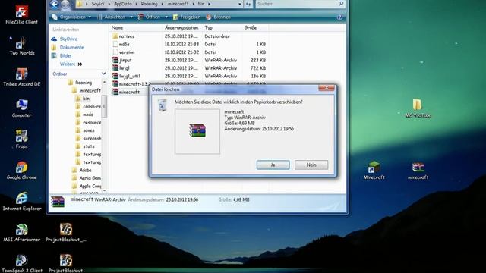Select the lwjgl WinRAR archive
The image size is (486, 273).
point(121,68)
